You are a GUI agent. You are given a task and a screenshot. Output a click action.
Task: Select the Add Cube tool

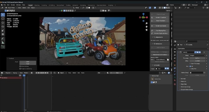pyautogui.click(x=3, y=47)
